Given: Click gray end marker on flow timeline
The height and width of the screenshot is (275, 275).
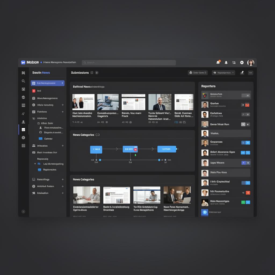Looking at the screenshot, I should pyautogui.click(x=165, y=160).
